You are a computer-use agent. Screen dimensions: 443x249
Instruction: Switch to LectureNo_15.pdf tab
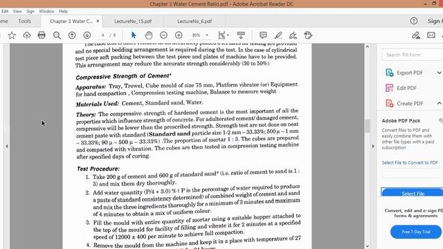pos(133,21)
